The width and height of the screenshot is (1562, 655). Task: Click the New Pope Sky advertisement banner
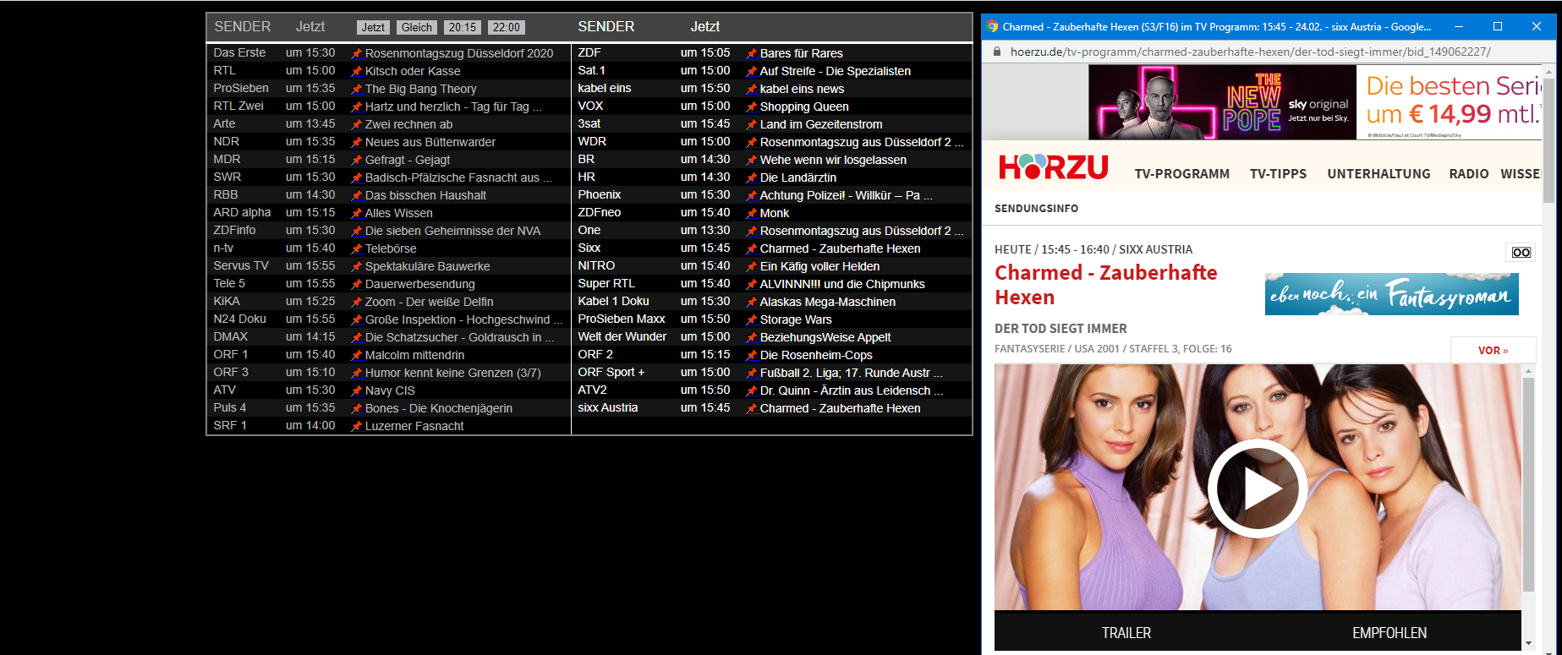click(x=1315, y=102)
